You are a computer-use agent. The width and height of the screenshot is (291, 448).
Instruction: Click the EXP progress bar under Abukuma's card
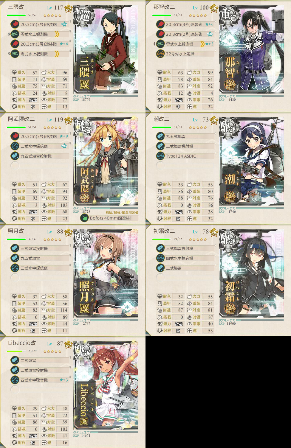[114, 208]
